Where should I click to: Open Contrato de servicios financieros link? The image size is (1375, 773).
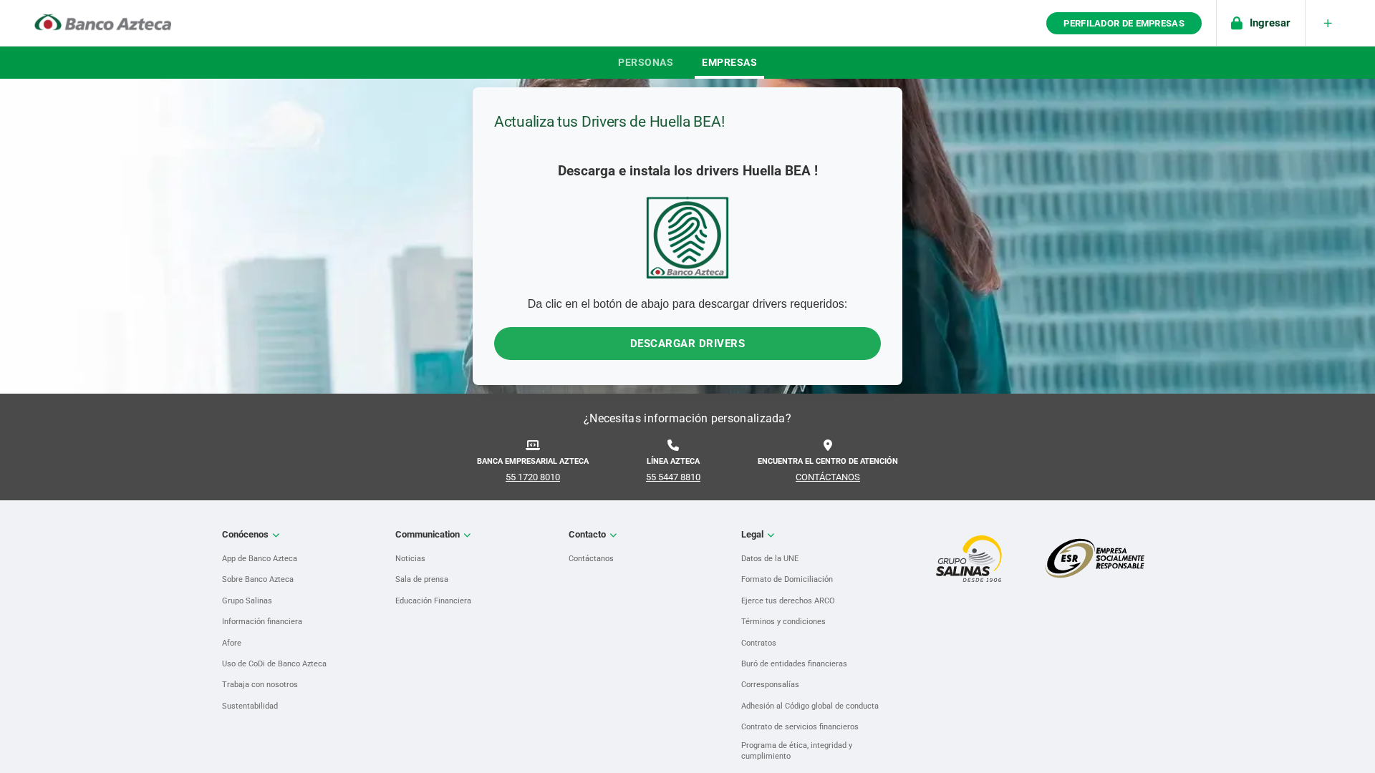tap(800, 727)
